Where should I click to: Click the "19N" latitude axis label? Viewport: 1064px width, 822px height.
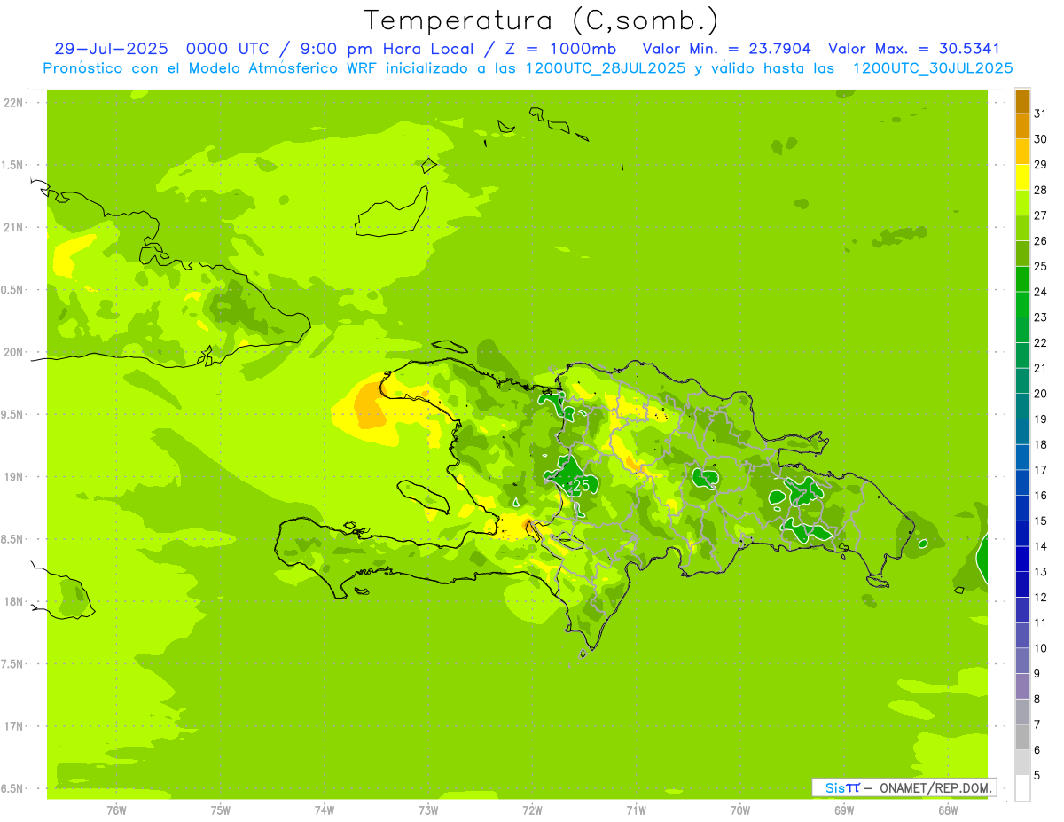point(12,477)
